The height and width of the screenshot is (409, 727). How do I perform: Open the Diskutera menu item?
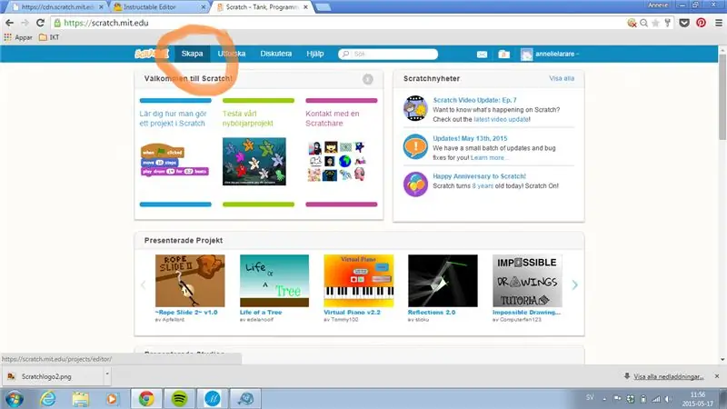pos(276,54)
